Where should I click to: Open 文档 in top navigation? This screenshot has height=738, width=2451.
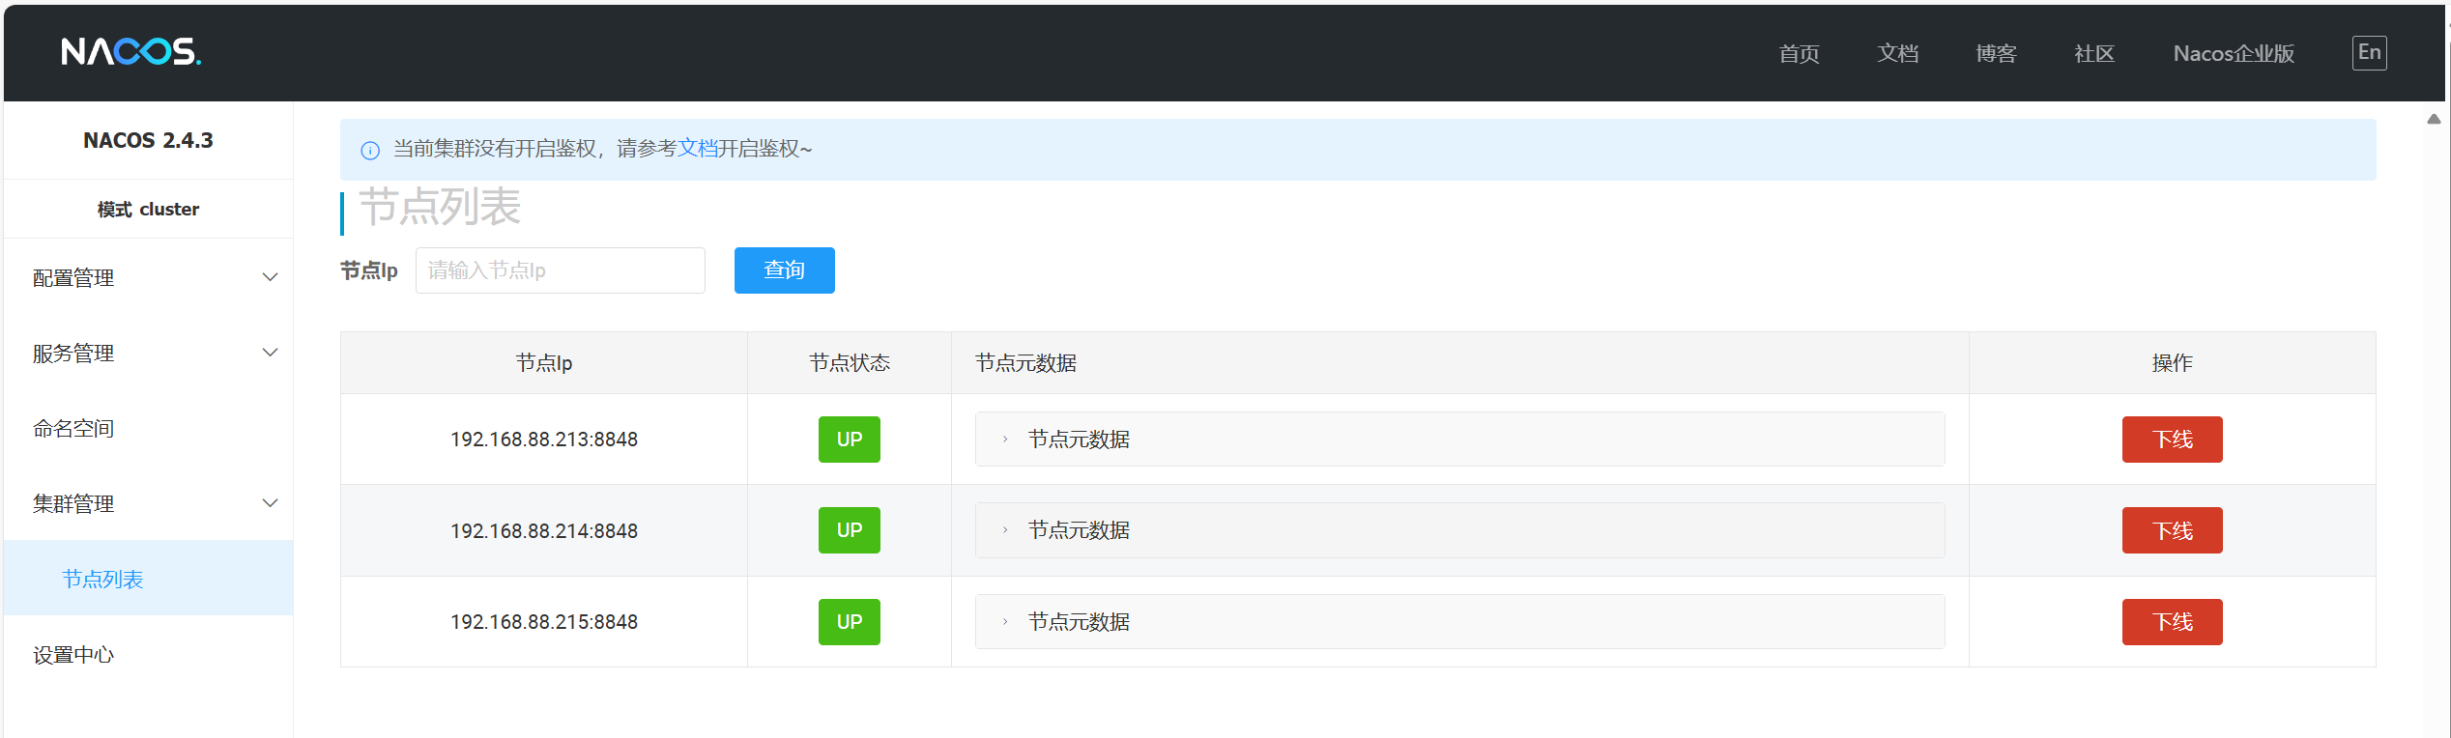pyautogui.click(x=1897, y=53)
